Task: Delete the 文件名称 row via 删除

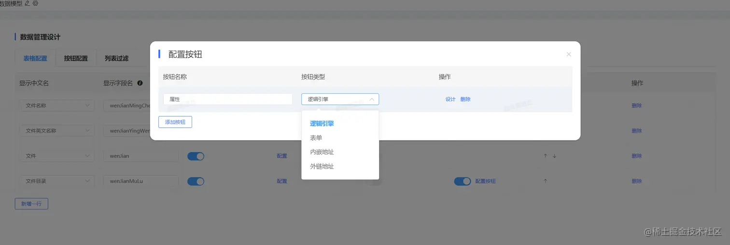Action: tap(637, 105)
